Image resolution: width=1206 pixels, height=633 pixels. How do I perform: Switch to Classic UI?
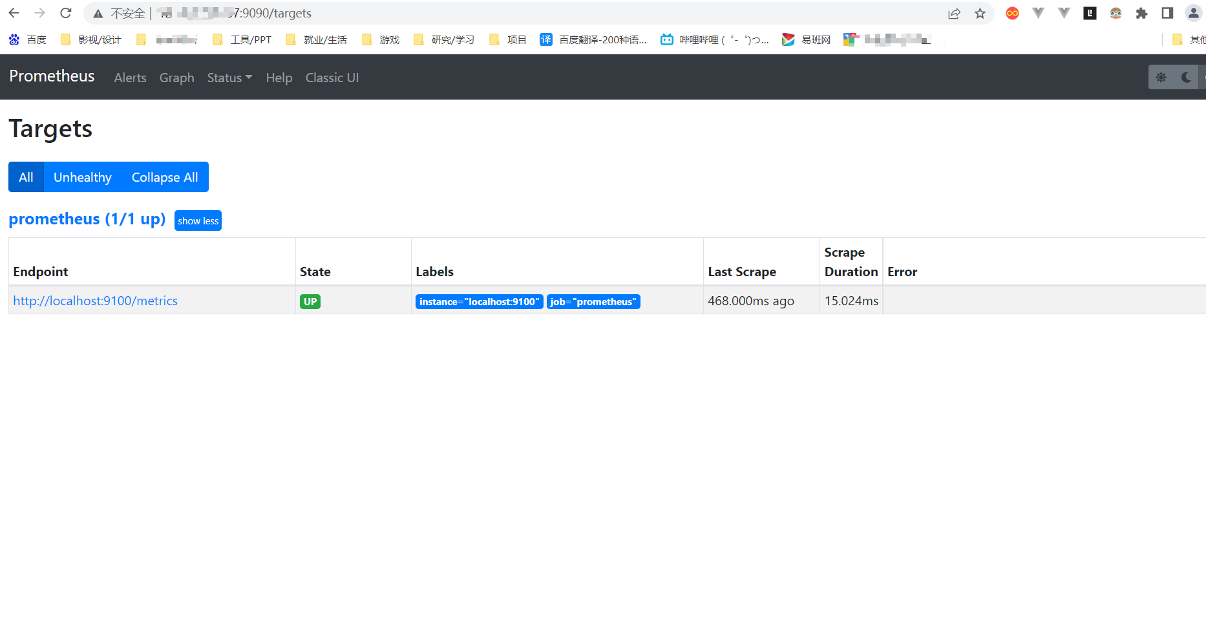coord(332,78)
